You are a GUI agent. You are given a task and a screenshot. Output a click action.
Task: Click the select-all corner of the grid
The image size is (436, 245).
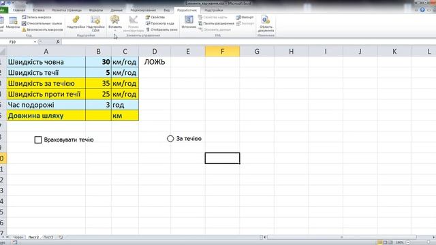[x=3, y=52]
